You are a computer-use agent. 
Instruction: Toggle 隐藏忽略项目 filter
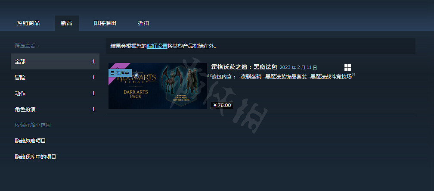(30, 141)
